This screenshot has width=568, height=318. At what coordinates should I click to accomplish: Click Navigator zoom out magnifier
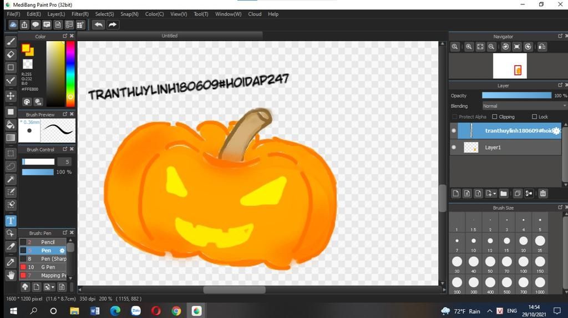click(491, 47)
